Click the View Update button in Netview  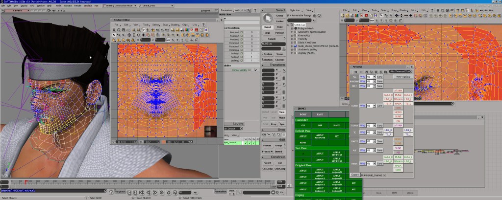(403, 77)
